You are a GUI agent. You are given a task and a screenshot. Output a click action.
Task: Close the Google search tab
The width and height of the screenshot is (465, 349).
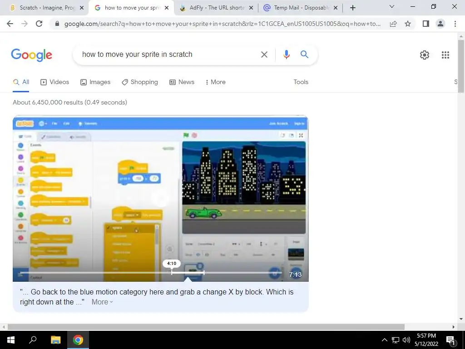tap(167, 8)
